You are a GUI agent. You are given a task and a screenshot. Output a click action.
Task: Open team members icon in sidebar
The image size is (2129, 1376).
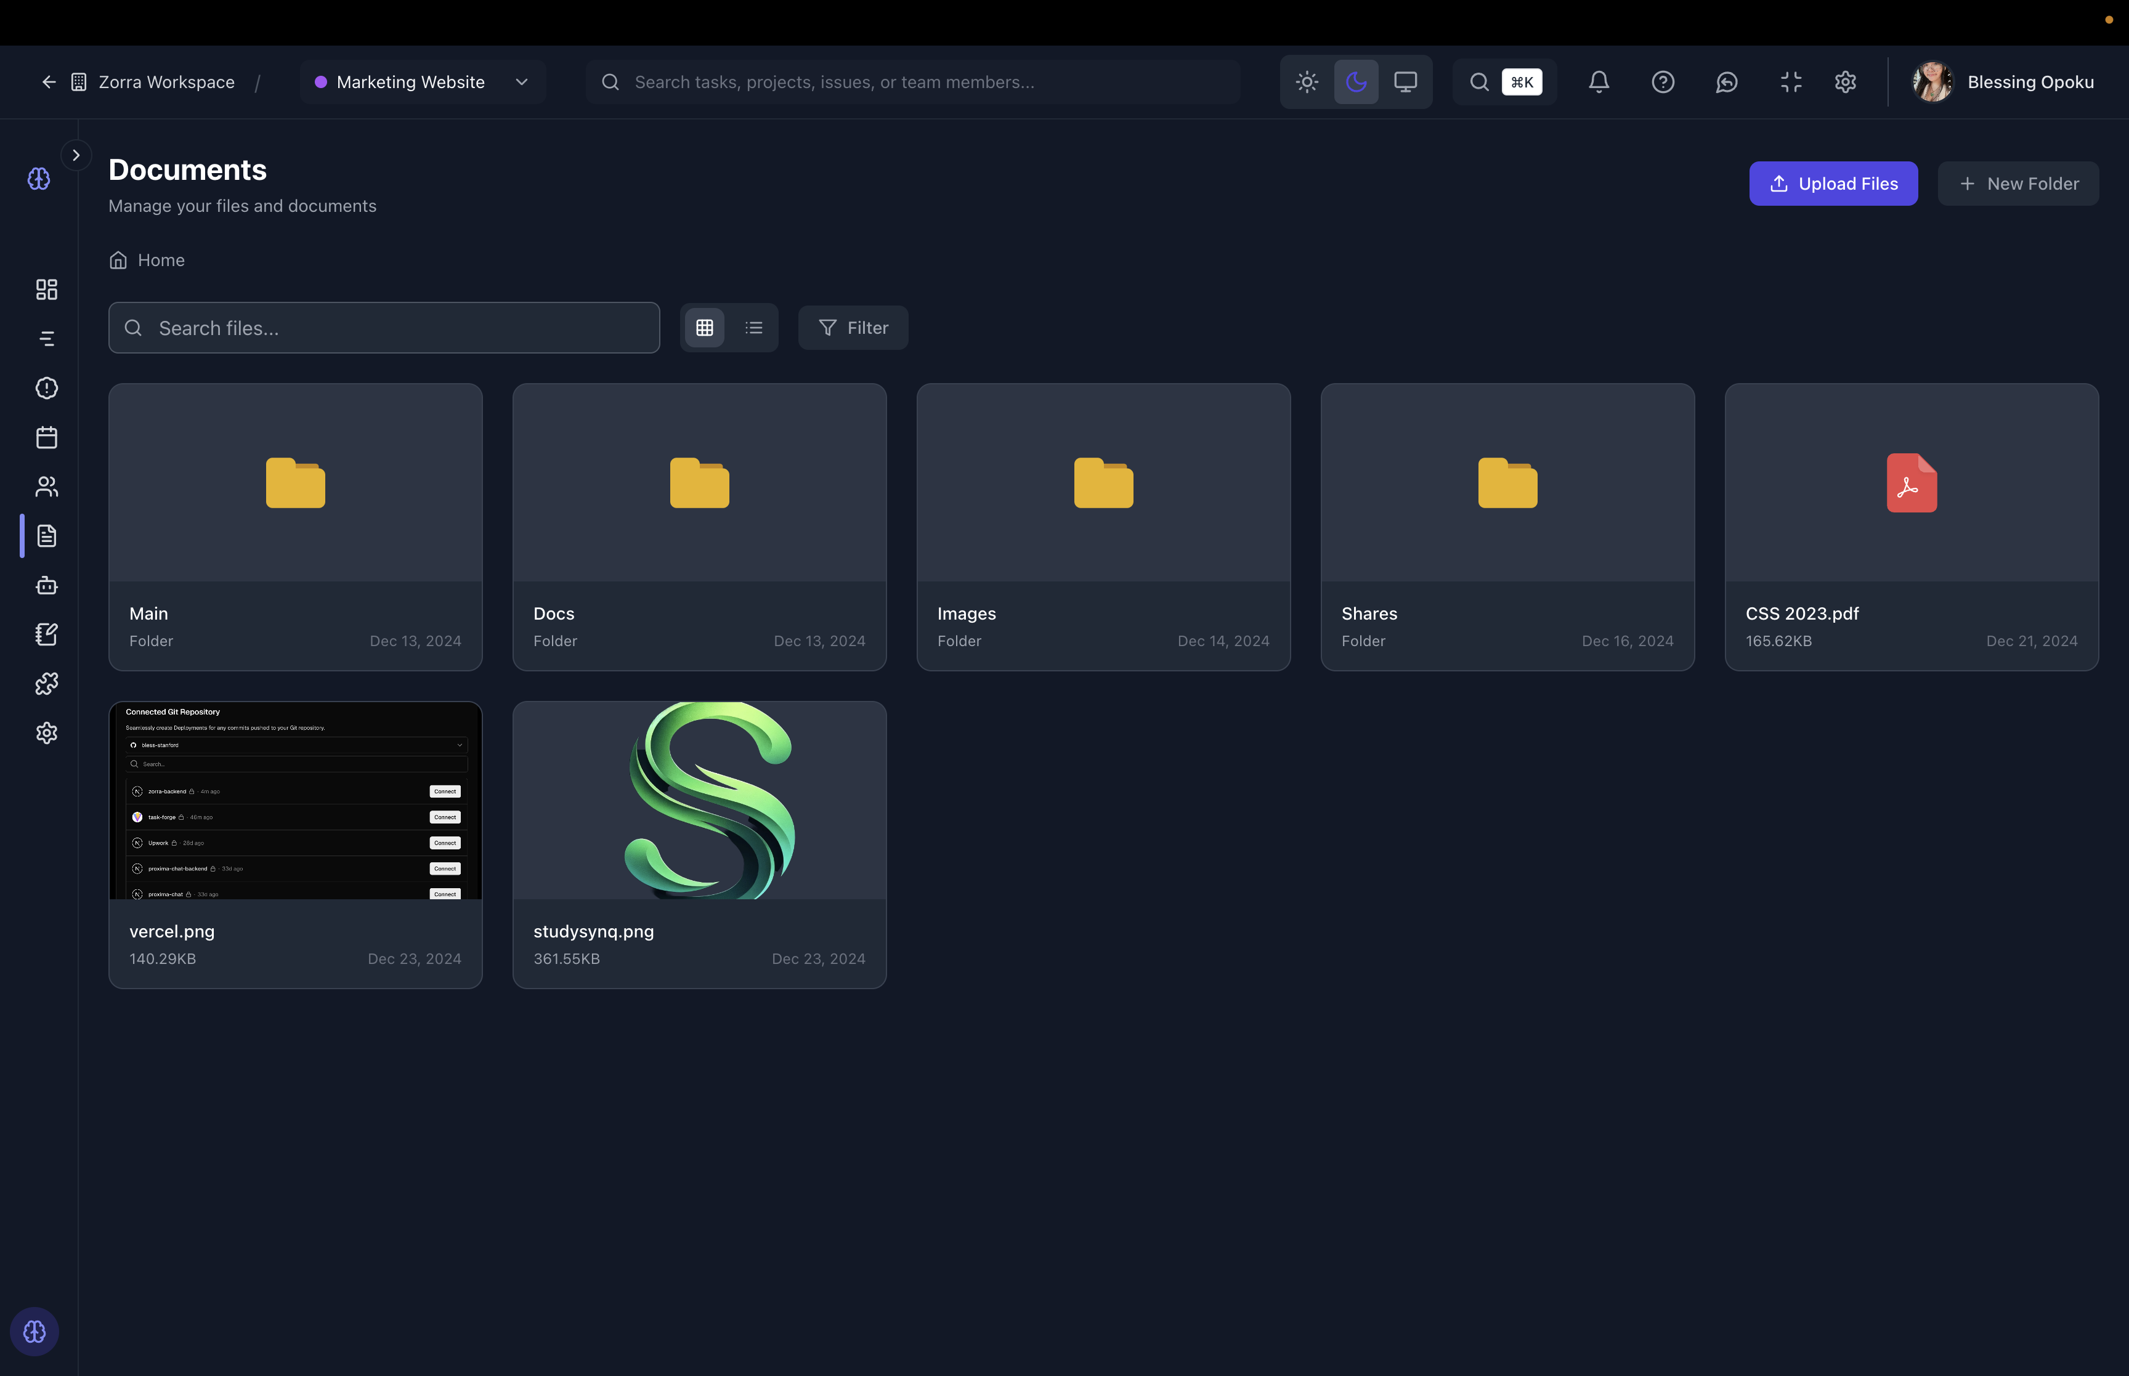point(46,486)
